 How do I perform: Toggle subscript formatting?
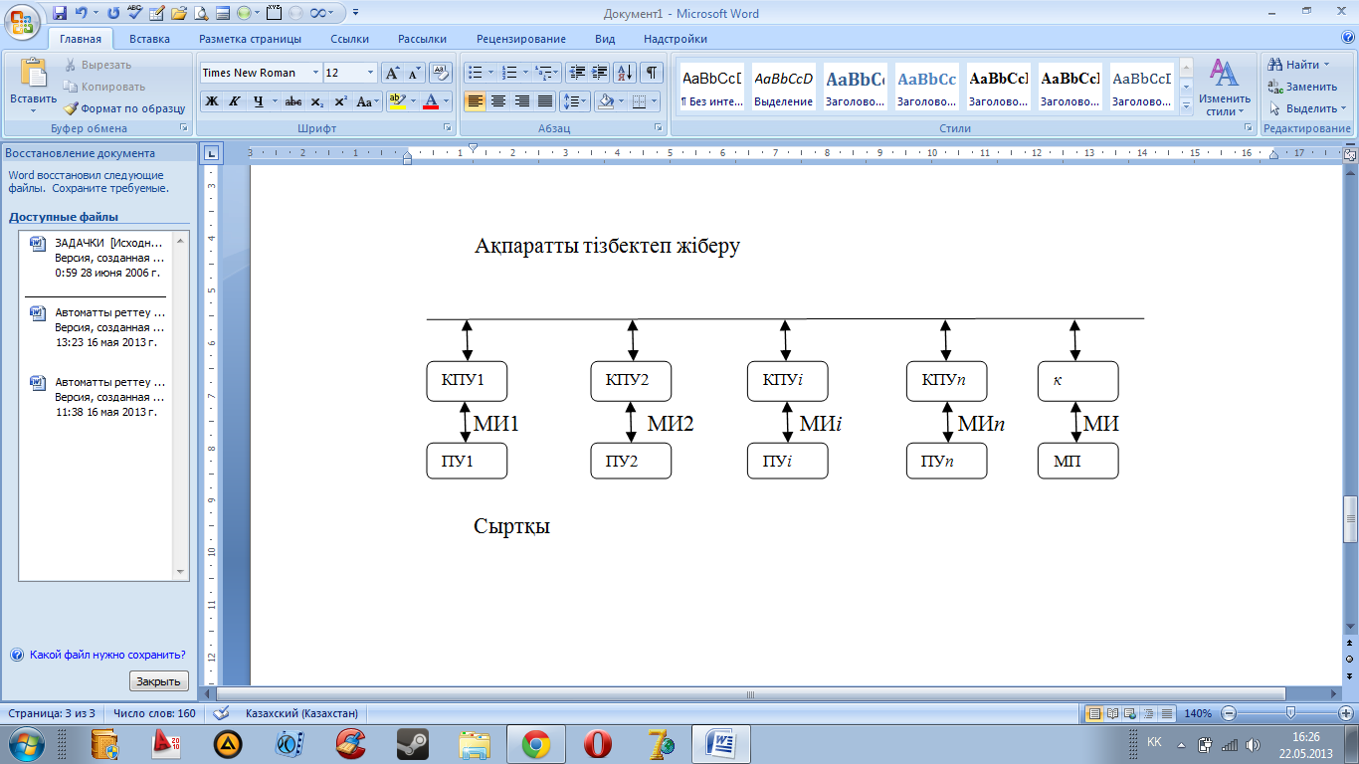click(x=317, y=101)
